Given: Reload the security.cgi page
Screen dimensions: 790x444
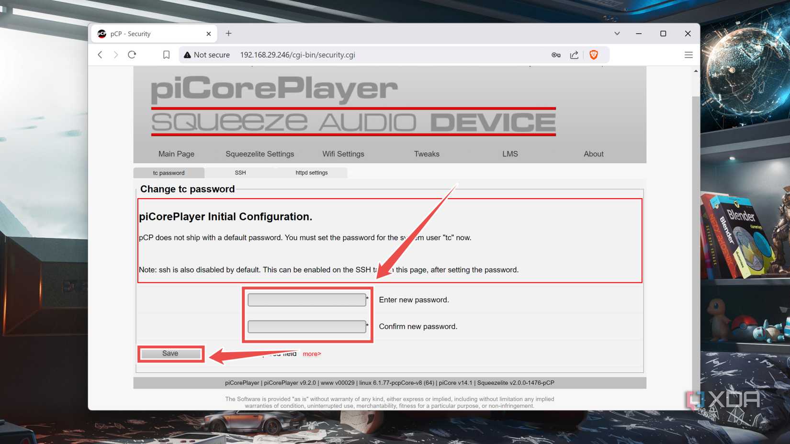Looking at the screenshot, I should [132, 55].
